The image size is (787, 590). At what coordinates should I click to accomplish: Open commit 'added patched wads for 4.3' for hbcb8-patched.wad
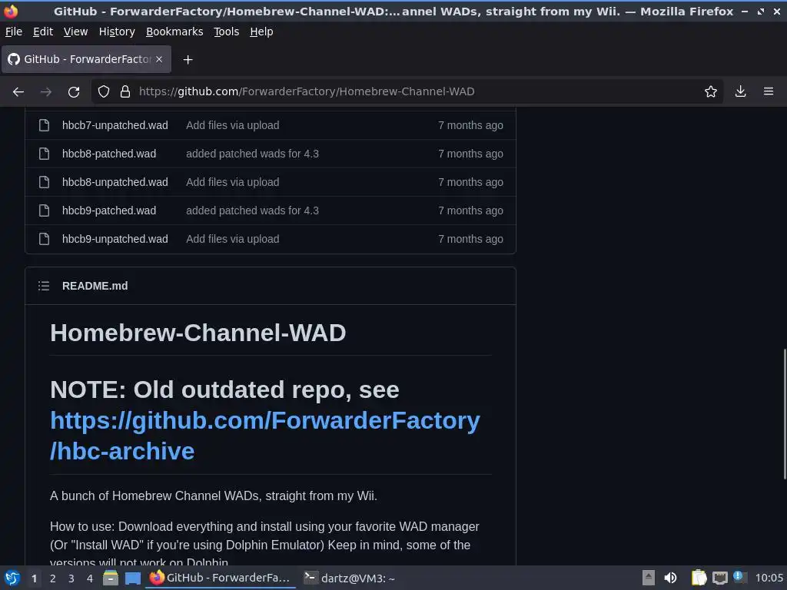252,154
